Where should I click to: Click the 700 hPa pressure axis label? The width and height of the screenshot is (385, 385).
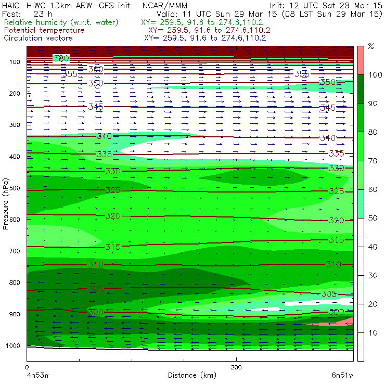pyautogui.click(x=15, y=251)
